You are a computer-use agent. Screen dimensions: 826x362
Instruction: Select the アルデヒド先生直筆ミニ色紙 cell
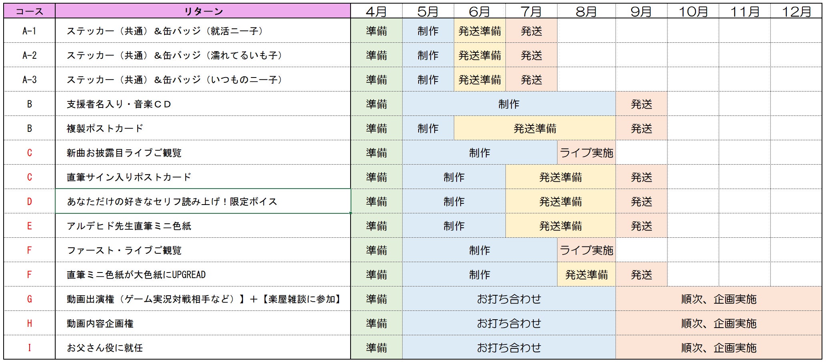coord(203,226)
